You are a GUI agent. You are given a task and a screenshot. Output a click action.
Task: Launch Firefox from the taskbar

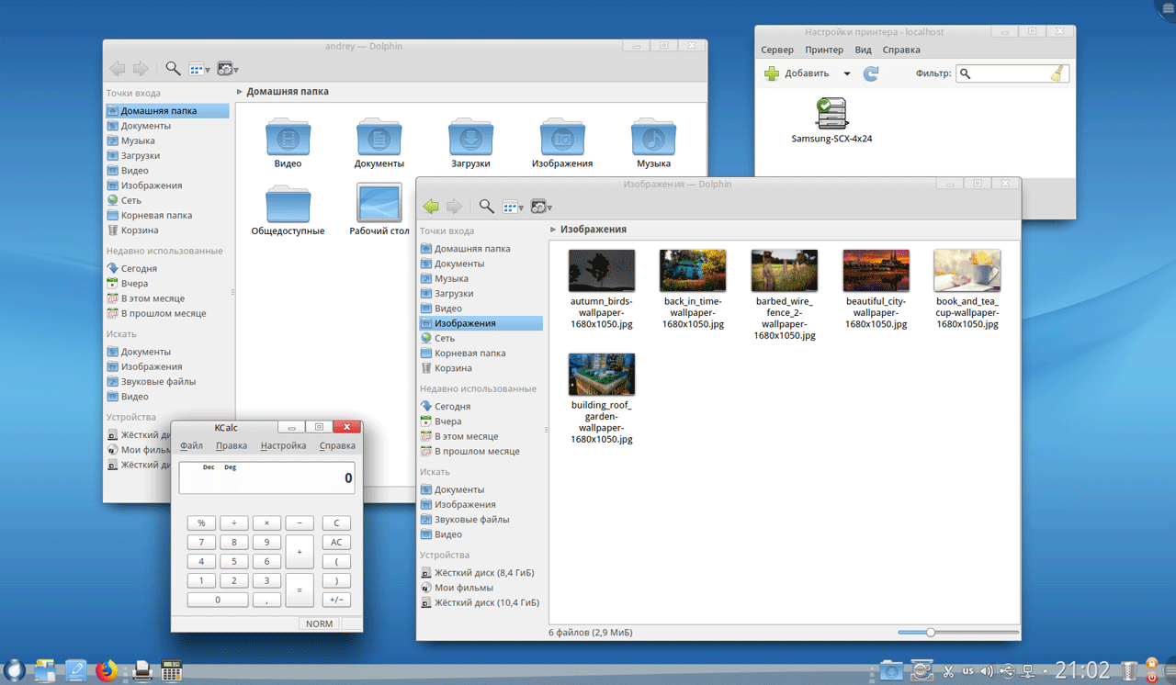coord(107,670)
